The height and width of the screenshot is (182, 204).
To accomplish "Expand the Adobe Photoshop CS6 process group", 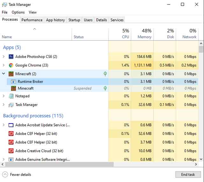I will [4, 57].
